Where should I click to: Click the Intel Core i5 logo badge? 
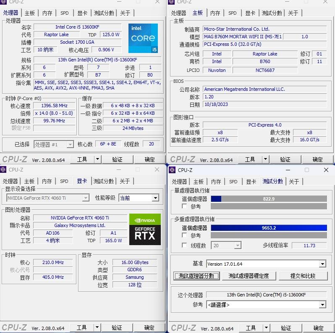click(x=143, y=38)
